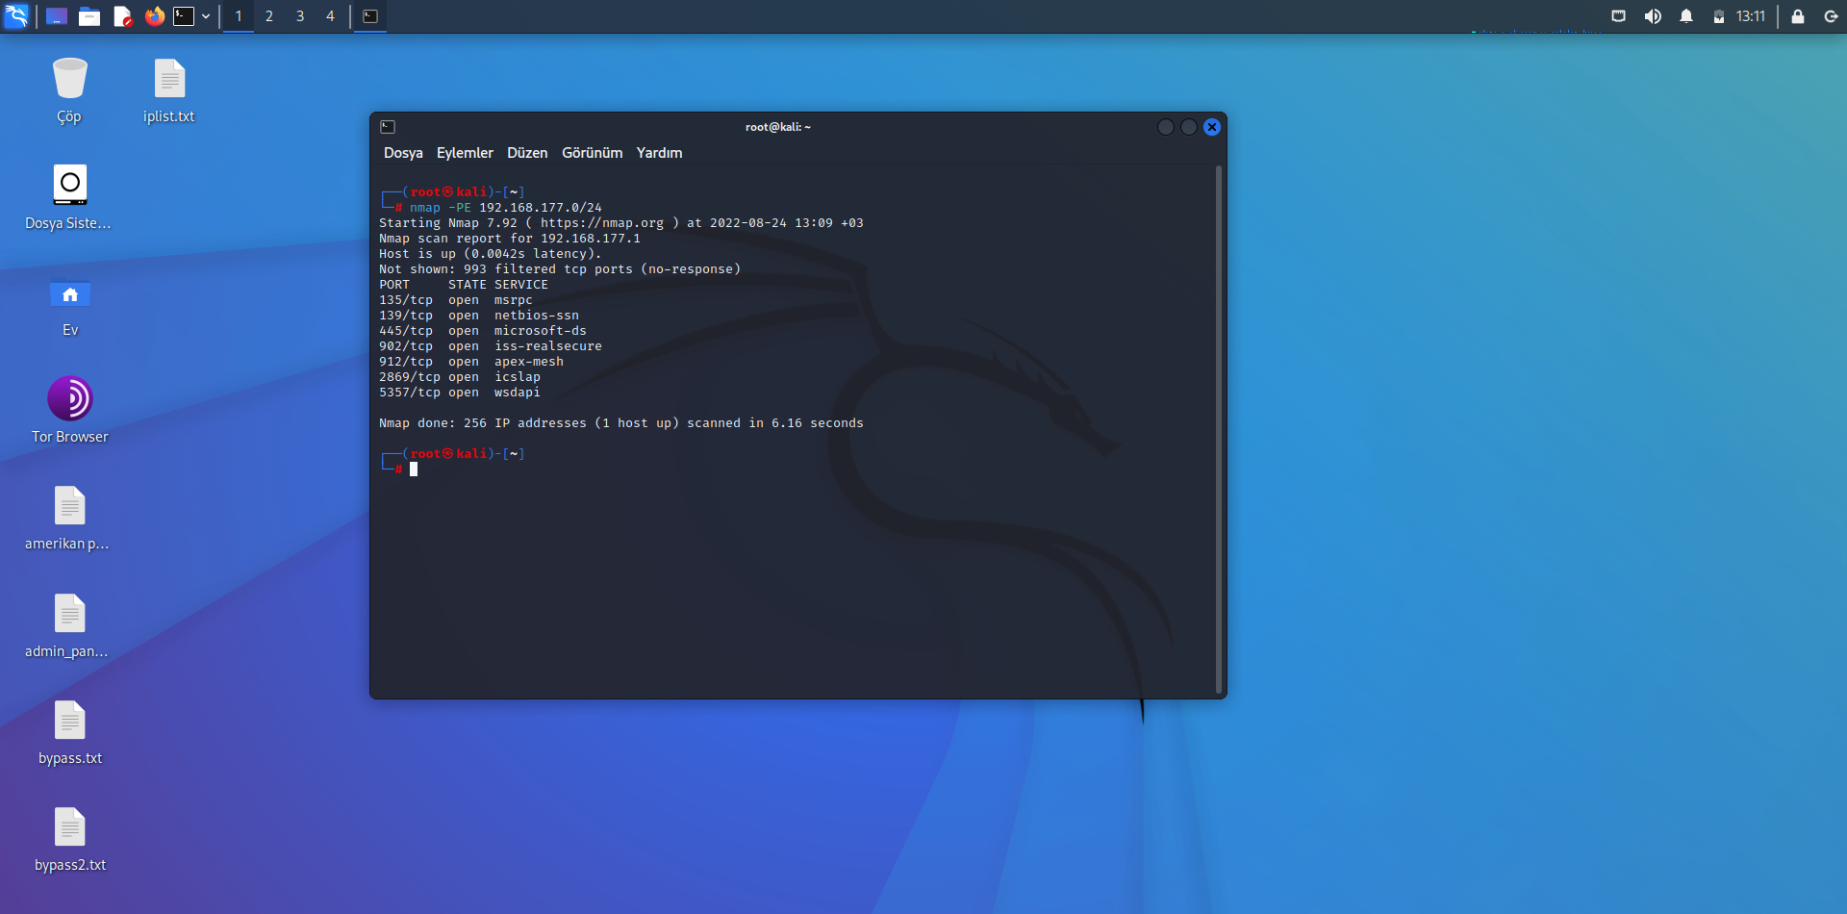Click the 902/tcp iss-realsecure row

click(x=491, y=346)
